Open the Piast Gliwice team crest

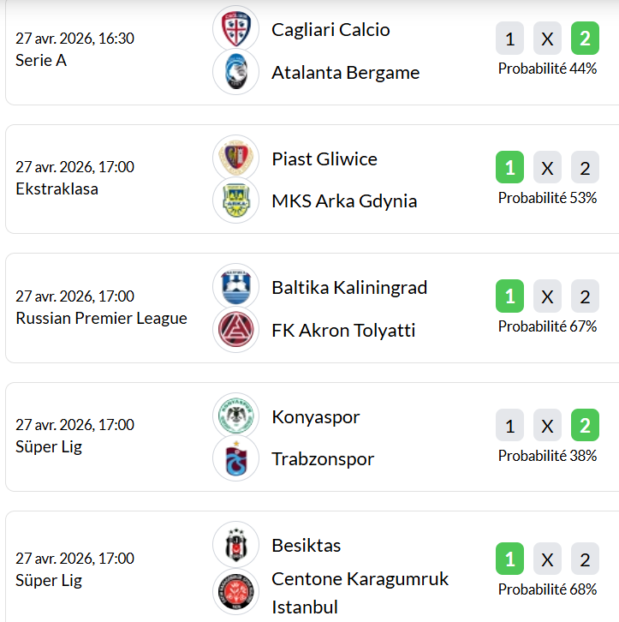(x=235, y=158)
